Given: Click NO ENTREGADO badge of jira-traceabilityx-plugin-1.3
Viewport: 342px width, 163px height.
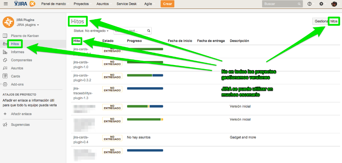Looking at the screenshot, I should pos(112,89).
